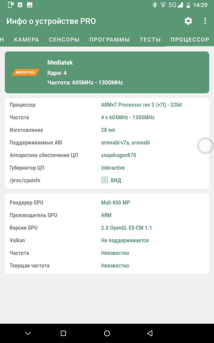The width and height of the screenshot is (214, 343).
Task: Tap the Android home circle button
Action: coord(107,333)
